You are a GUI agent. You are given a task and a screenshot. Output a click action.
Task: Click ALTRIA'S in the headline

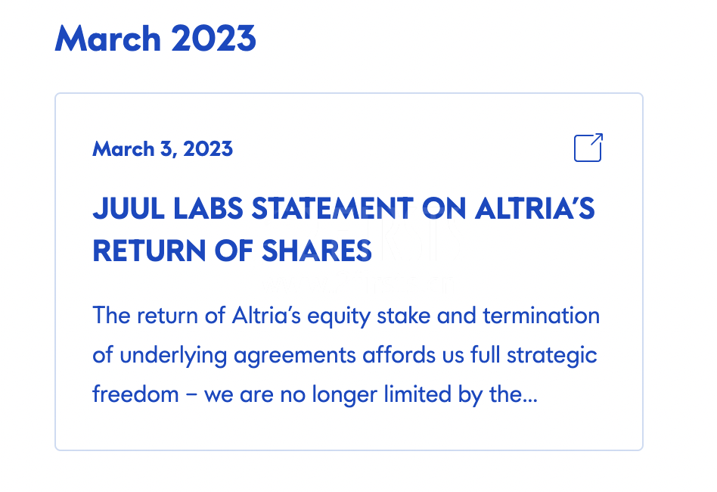pyautogui.click(x=534, y=209)
